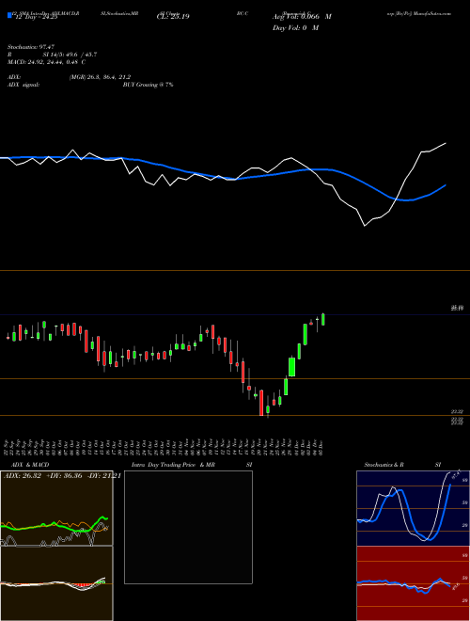This screenshot has height=621, width=470.
Task: Click the ADX green and orange line chart
Action: [x=56, y=508]
